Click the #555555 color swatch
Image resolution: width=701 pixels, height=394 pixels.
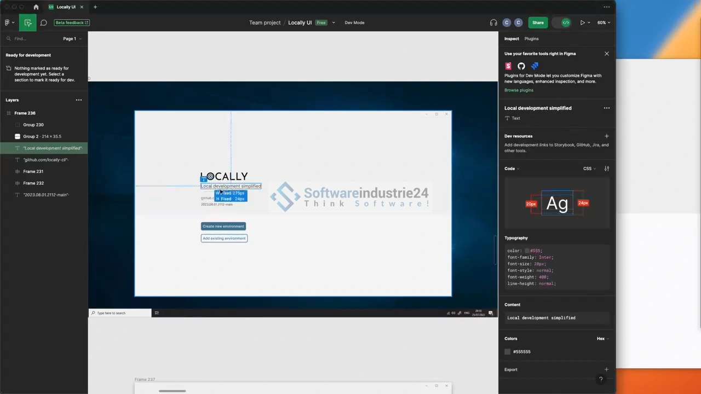[x=508, y=352]
